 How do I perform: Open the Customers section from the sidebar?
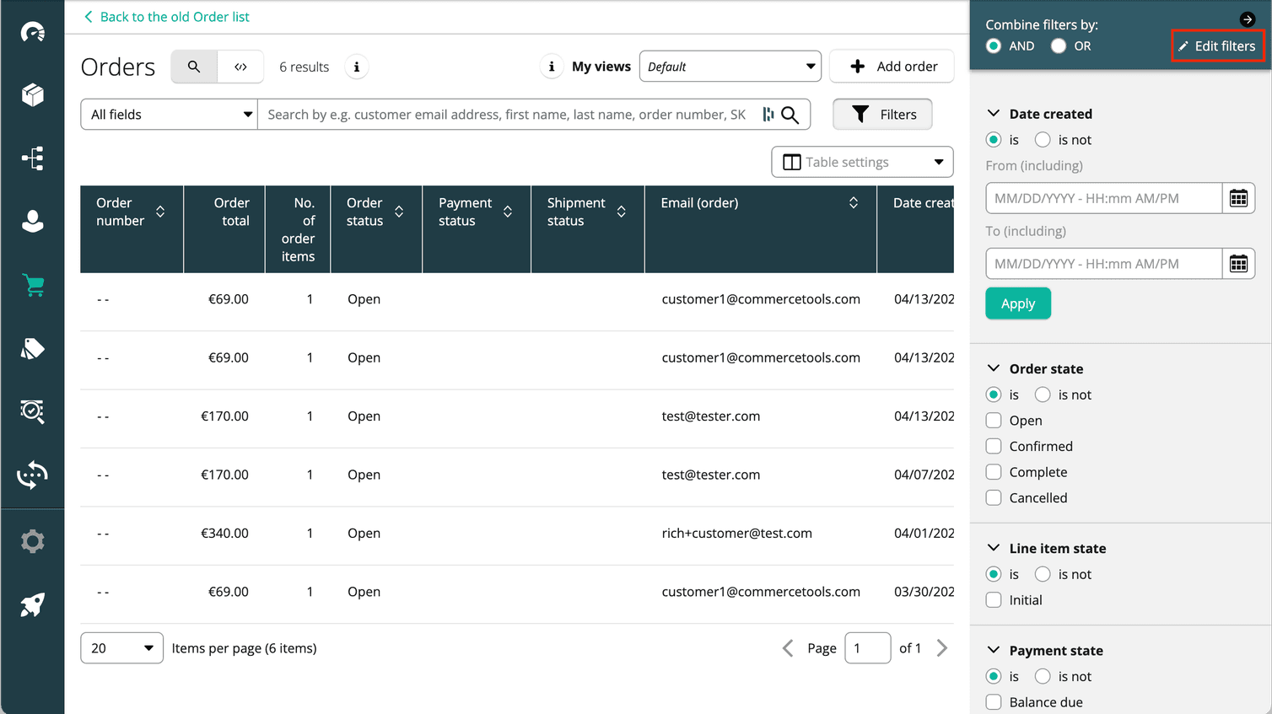pyautogui.click(x=32, y=221)
